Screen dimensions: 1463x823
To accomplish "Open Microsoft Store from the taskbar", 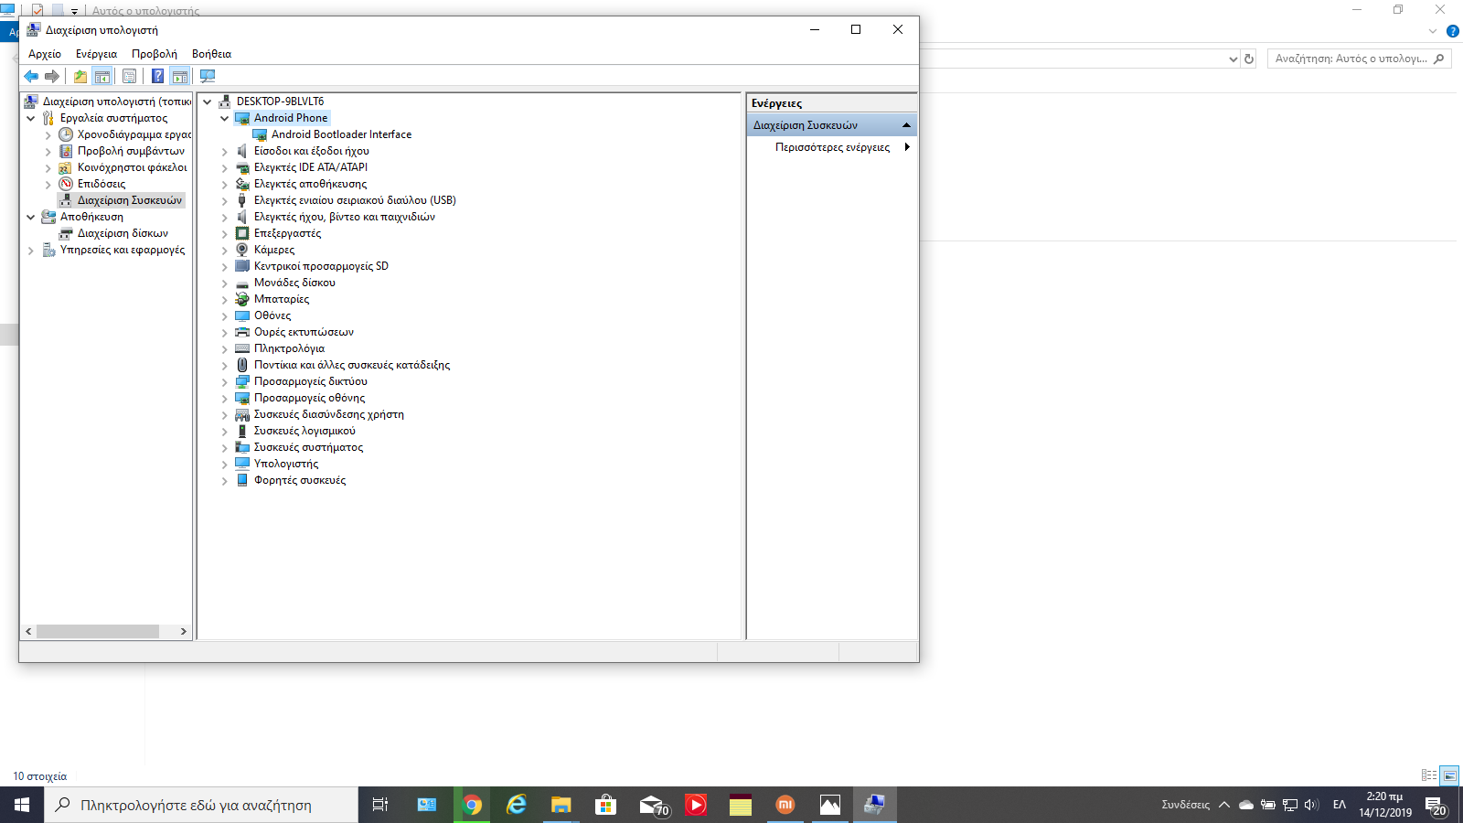I will [605, 805].
